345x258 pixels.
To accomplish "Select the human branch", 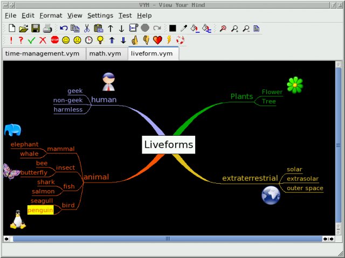I will (x=104, y=100).
